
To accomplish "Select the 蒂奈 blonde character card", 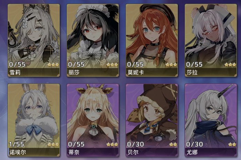I will coord(93,120).
